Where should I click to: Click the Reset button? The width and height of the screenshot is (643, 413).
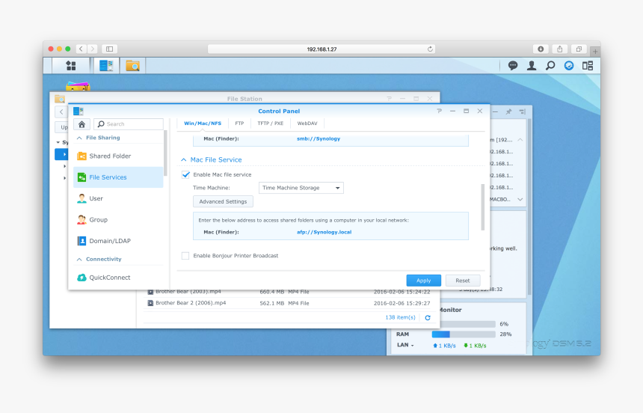point(463,281)
